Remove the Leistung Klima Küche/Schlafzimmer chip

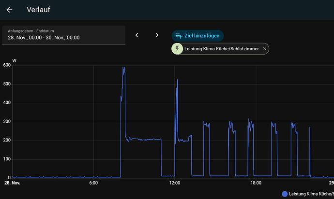264,49
